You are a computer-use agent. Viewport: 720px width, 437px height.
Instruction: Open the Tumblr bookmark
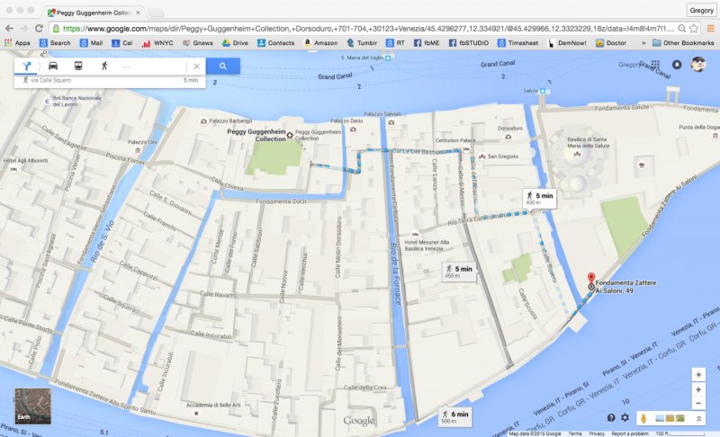[x=362, y=42]
